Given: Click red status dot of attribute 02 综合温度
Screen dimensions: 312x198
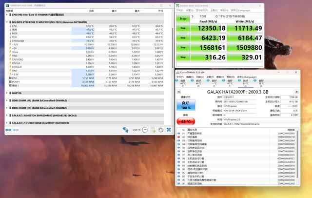Looking at the screenshot, I should coord(179,137).
